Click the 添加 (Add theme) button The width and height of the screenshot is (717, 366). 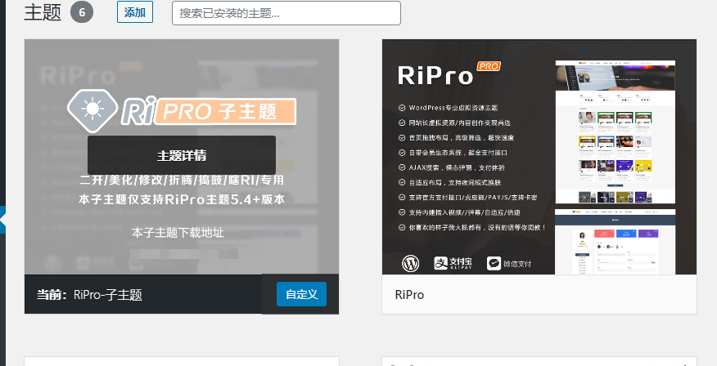coord(135,12)
